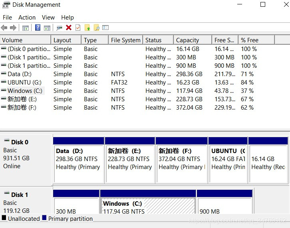Screen dimensions: 290x228
Task: Sort by the % Free column header
Action: pyautogui.click(x=256, y=40)
